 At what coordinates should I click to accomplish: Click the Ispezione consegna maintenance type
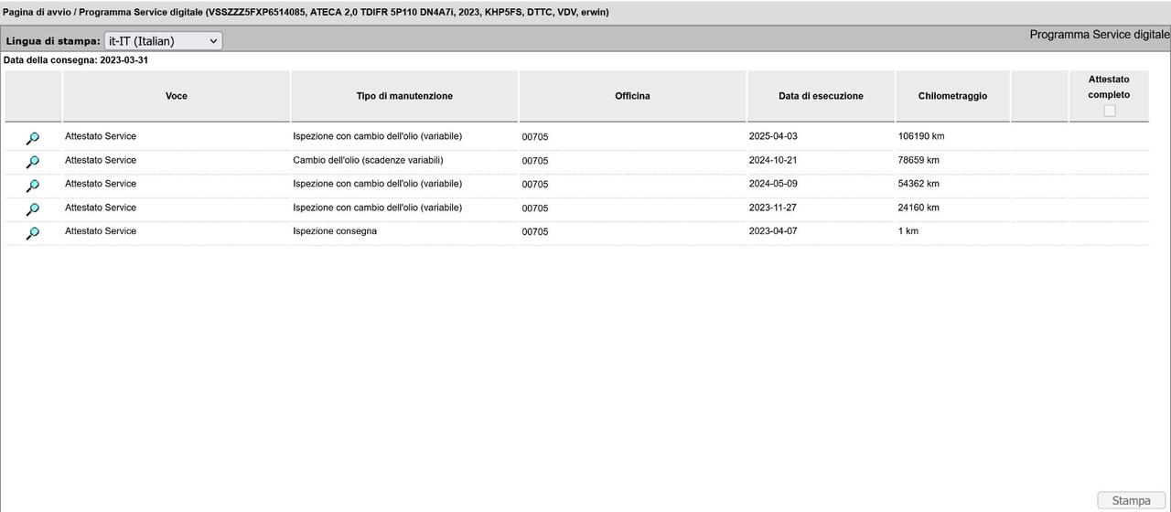click(x=335, y=231)
